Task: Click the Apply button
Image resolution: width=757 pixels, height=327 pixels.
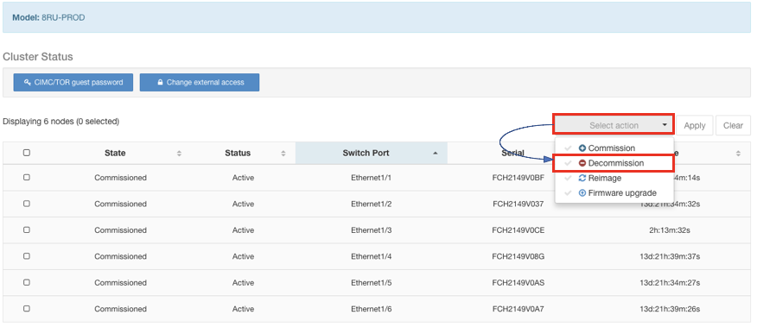Action: coord(695,125)
